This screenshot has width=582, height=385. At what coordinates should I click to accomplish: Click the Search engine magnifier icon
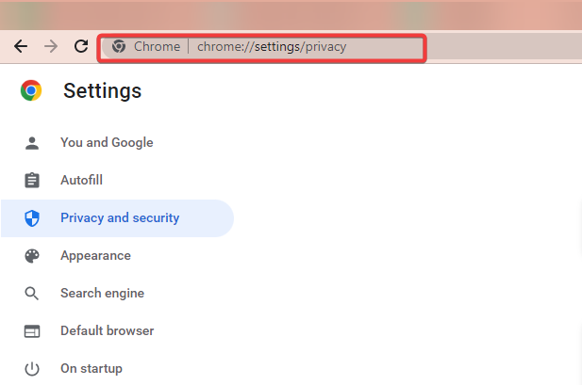(31, 294)
